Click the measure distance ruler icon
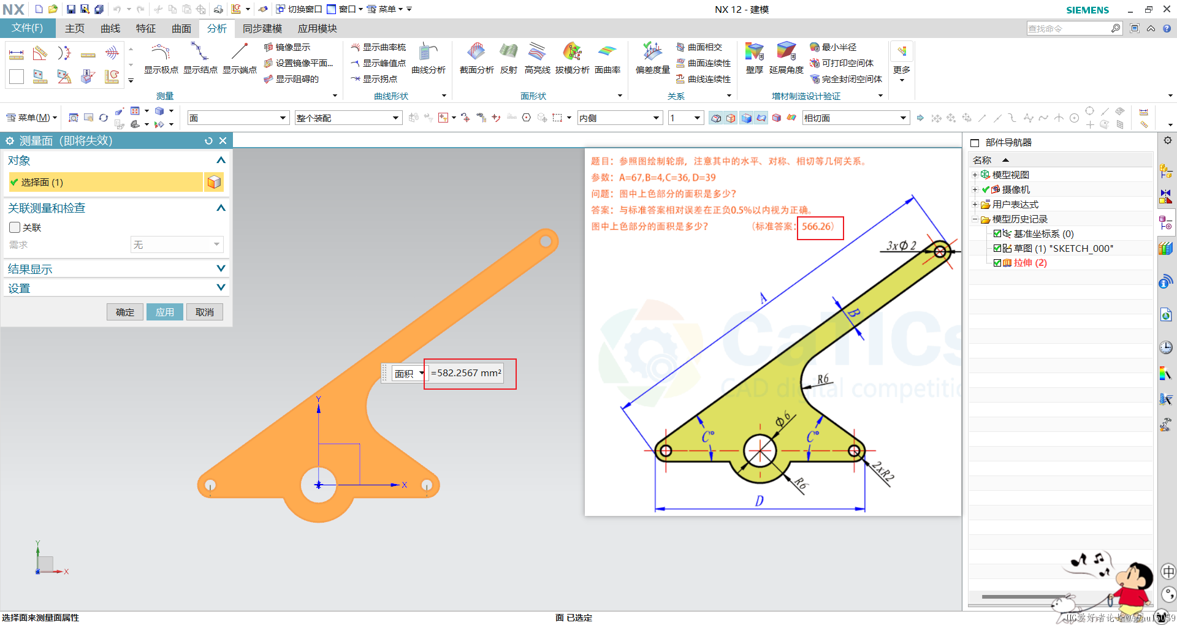 pos(17,54)
